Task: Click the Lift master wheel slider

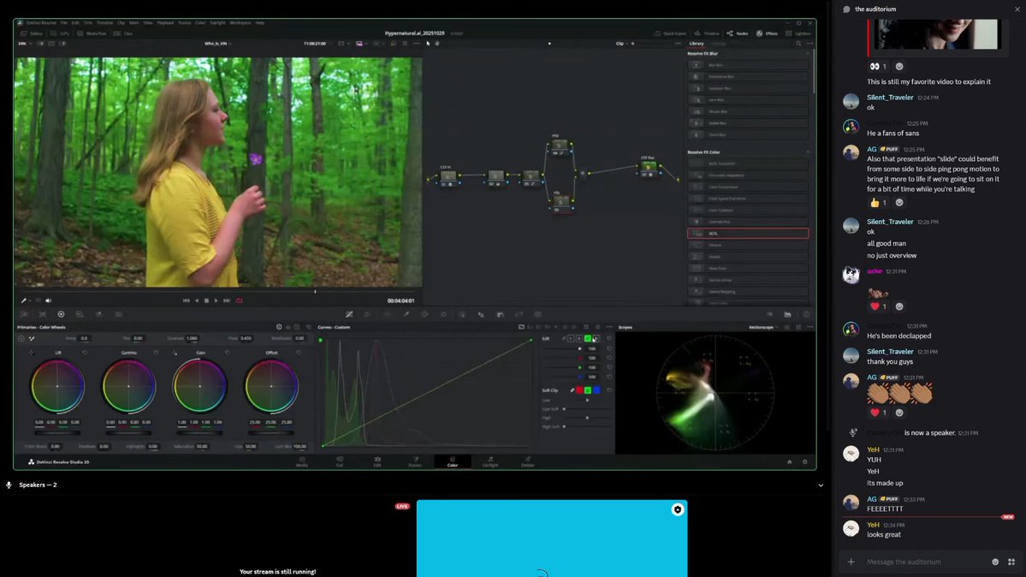Action: [57, 433]
